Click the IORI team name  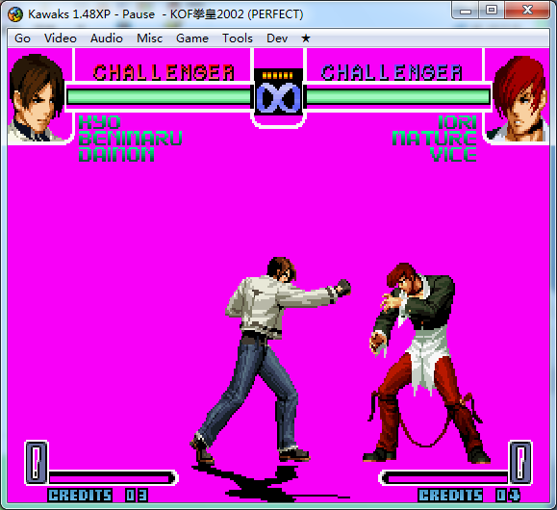coord(457,122)
